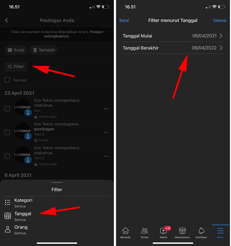The image size is (231, 246).
Task: Open more options for the Test 2 Publik post
Action: coord(106,132)
